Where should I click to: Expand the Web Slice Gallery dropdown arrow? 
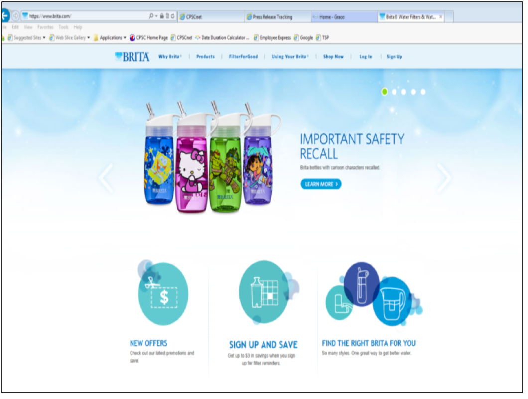pyautogui.click(x=89, y=38)
